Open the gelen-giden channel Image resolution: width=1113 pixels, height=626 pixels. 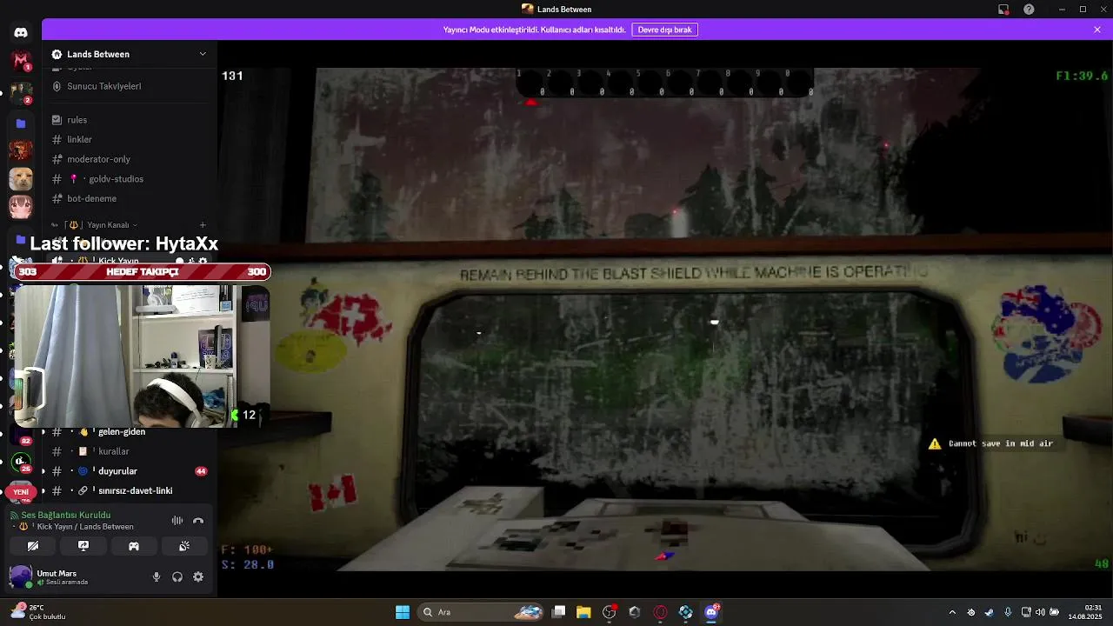point(130,432)
